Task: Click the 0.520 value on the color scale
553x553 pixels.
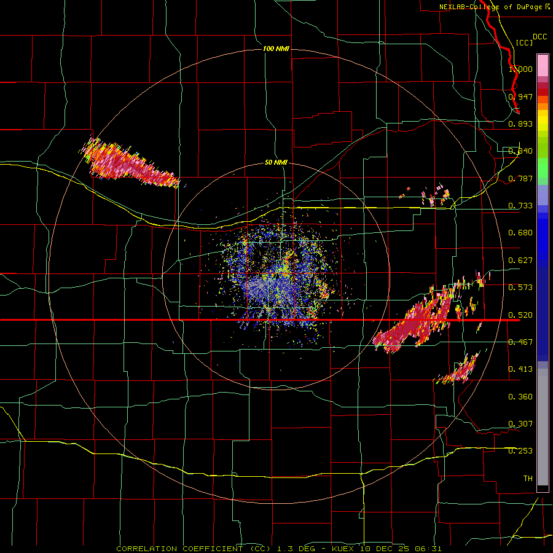Action: (520, 315)
